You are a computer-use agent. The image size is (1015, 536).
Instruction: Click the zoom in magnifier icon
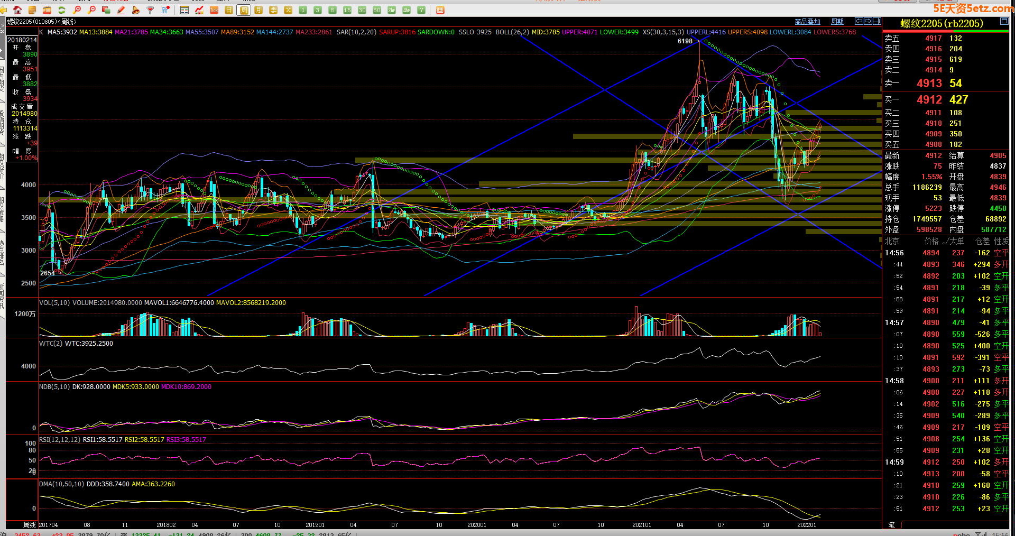[77, 10]
